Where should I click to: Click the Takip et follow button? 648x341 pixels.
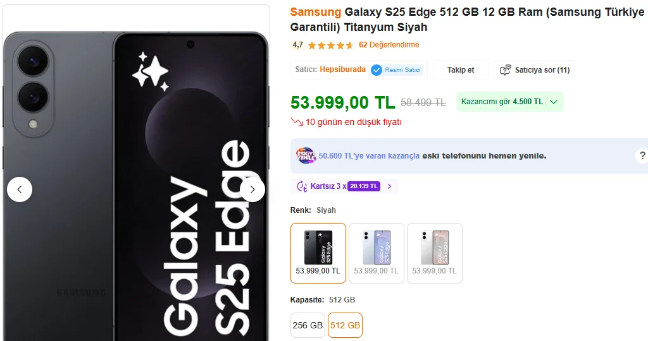[x=460, y=70]
